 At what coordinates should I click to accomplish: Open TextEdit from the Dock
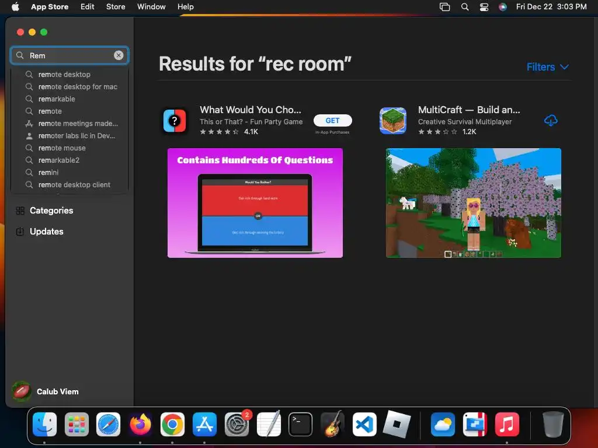pos(269,424)
